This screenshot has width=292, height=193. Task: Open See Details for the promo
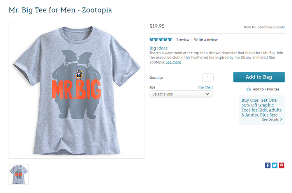pos(270,120)
